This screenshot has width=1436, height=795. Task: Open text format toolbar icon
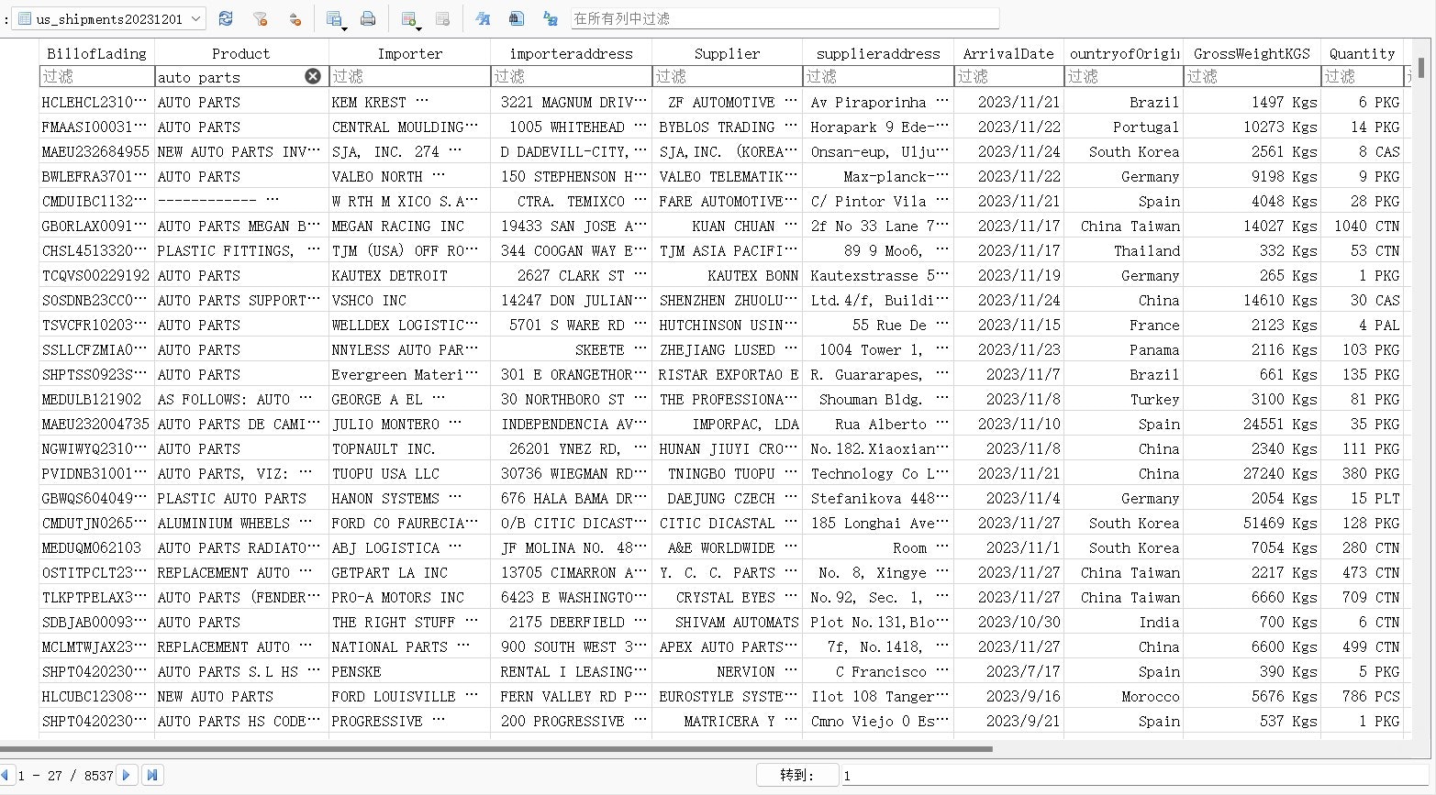(483, 18)
